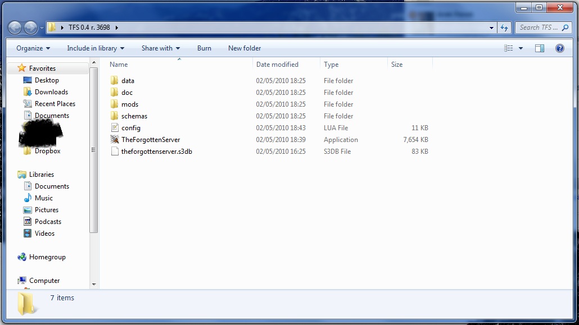Screen dimensions: 579x325
Task: Select the doc folder icon
Action: tap(115, 93)
